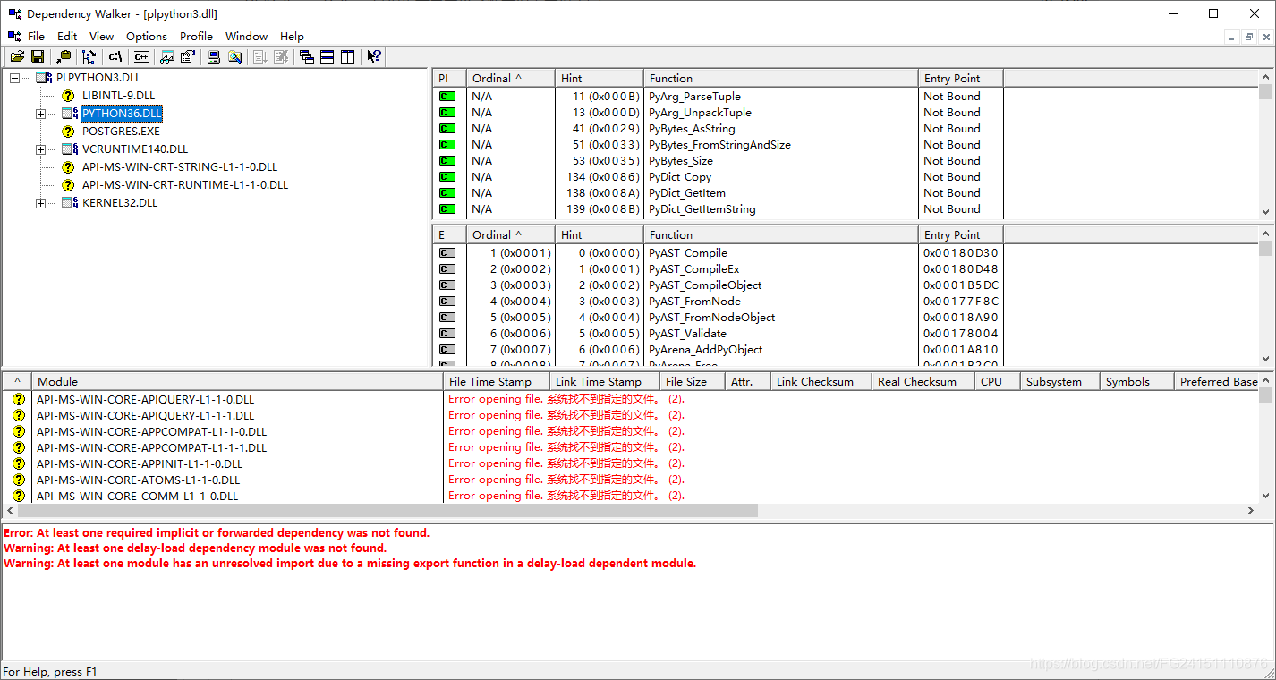Open the Profile menu

coord(196,37)
